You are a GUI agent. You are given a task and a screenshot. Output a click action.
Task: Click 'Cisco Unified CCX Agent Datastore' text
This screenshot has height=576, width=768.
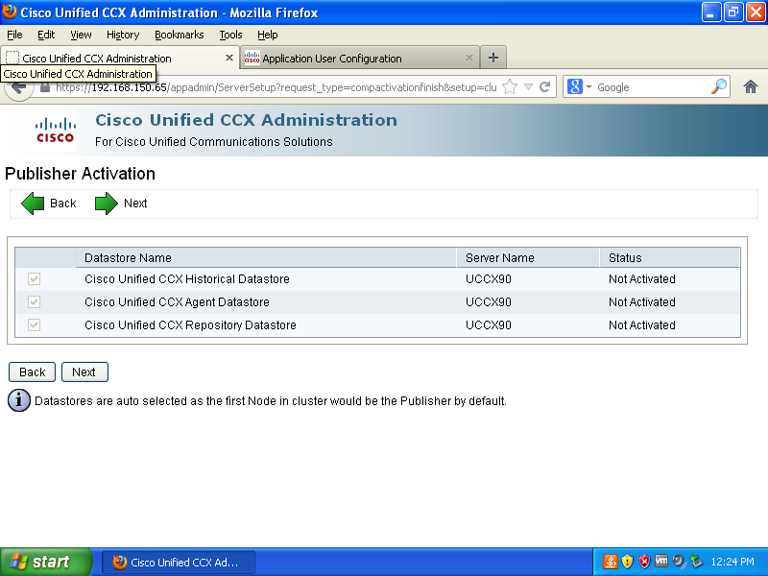177,302
